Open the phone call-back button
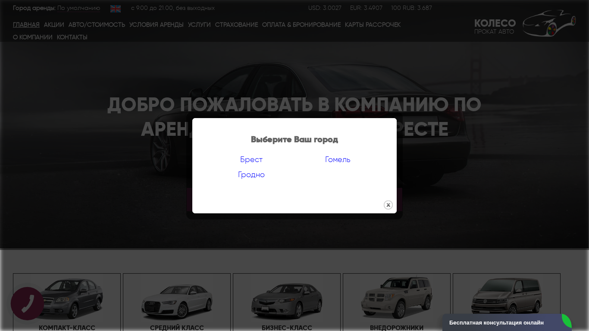 27,303
